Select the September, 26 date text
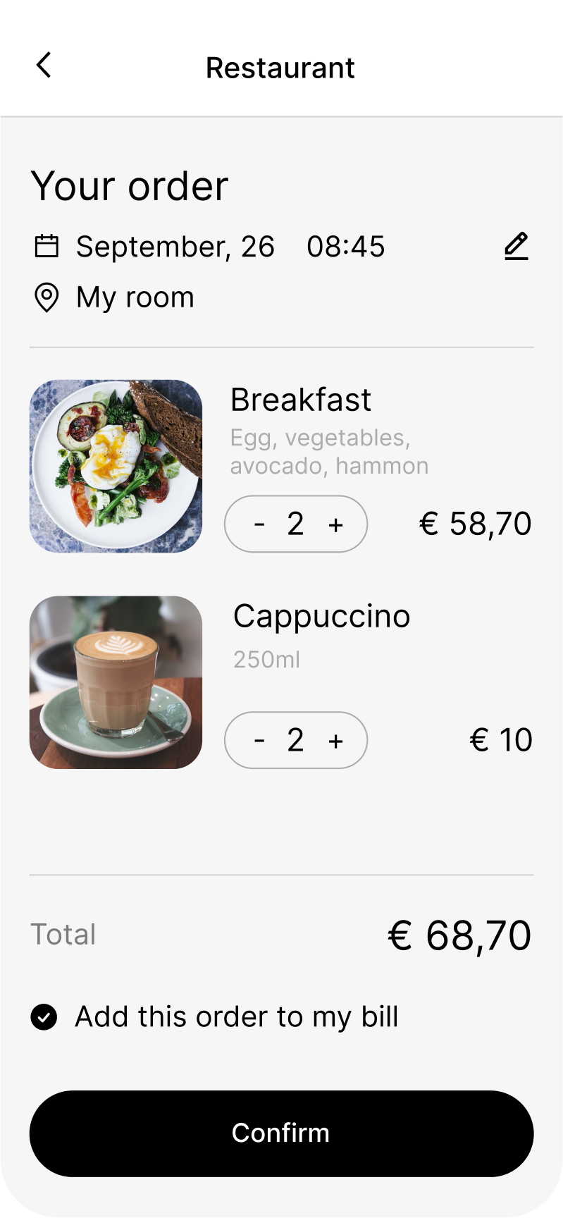The height and width of the screenshot is (1218, 563). pyautogui.click(x=175, y=247)
